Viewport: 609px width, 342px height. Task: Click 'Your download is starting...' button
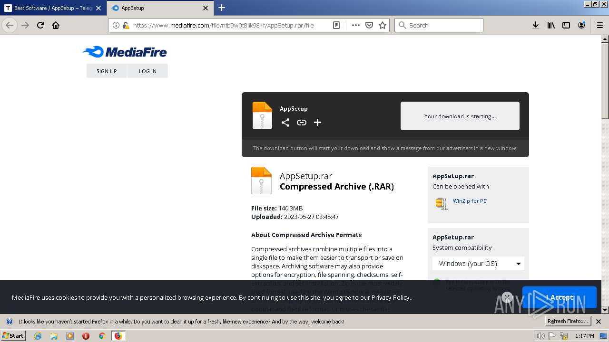tap(460, 116)
